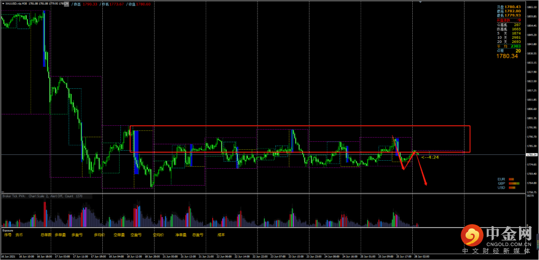The height and width of the screenshot is (260, 539).
Task: Click the 空单量 column header in the Exposure panel
Action: (x=119, y=235)
